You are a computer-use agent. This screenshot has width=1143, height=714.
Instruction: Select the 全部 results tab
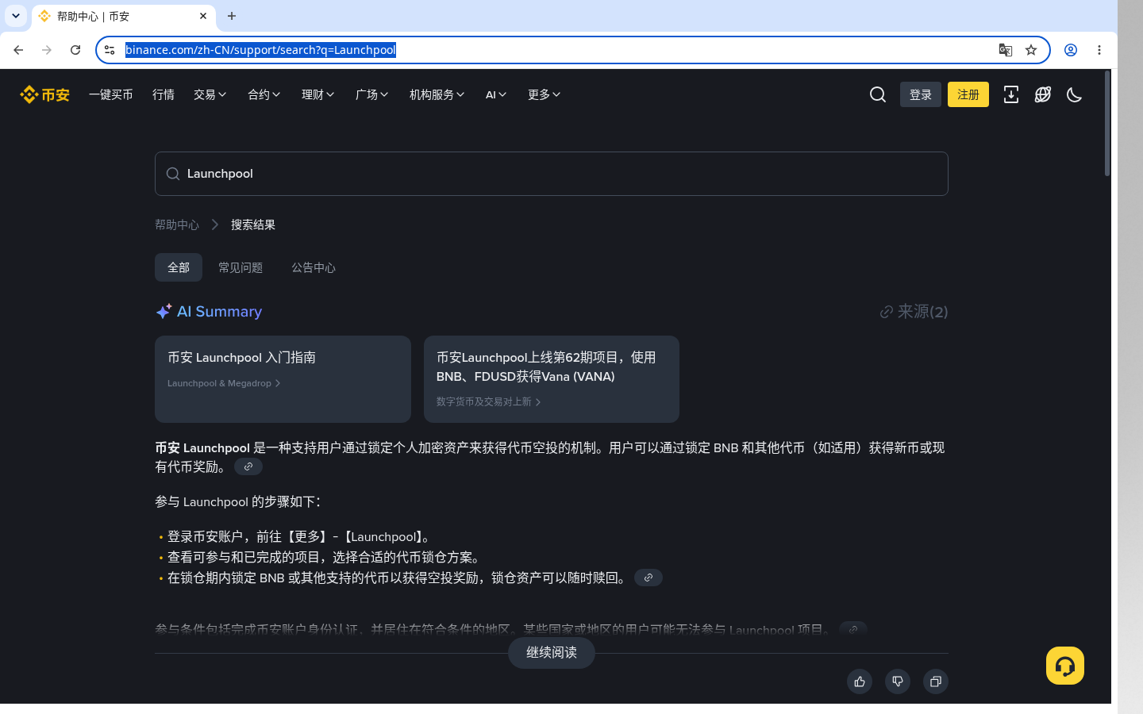coord(179,267)
